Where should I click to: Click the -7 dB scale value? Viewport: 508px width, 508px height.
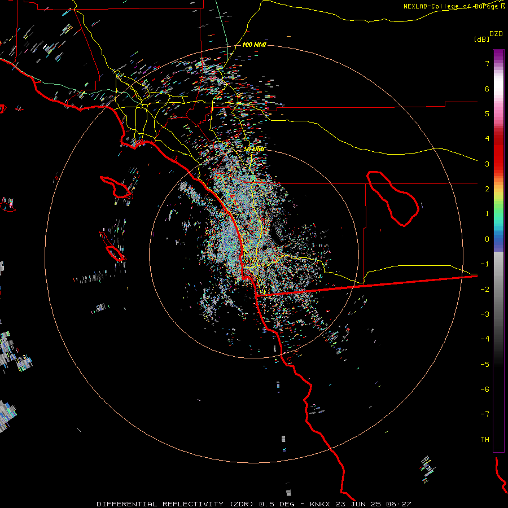pos(485,414)
